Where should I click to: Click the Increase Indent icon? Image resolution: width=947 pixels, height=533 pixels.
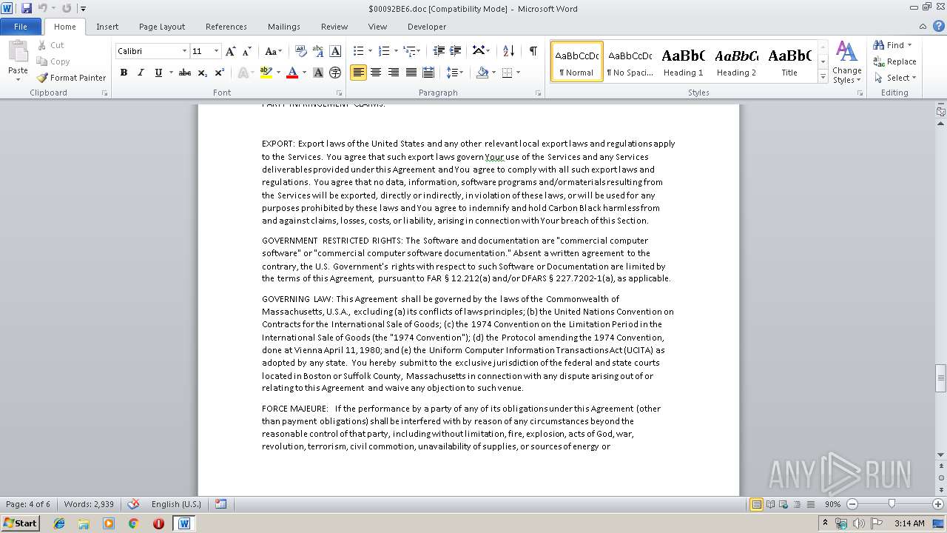pos(456,51)
